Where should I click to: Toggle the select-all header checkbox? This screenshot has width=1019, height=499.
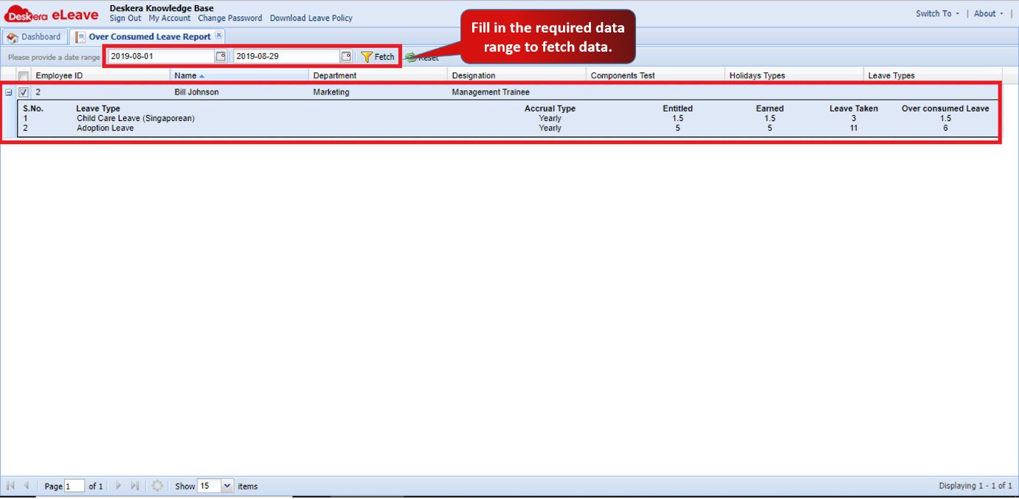pyautogui.click(x=24, y=76)
